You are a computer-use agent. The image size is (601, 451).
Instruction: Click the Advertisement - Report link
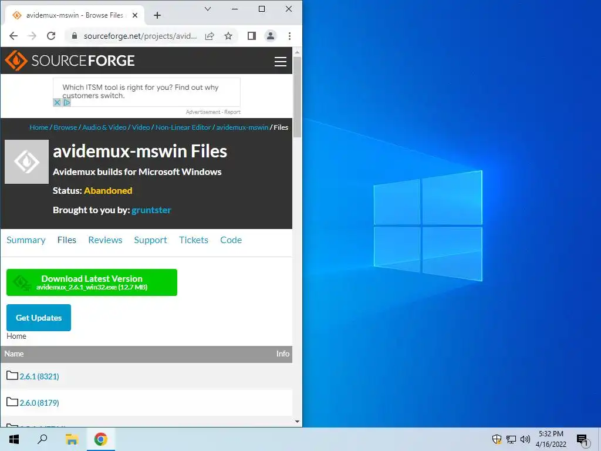click(213, 112)
